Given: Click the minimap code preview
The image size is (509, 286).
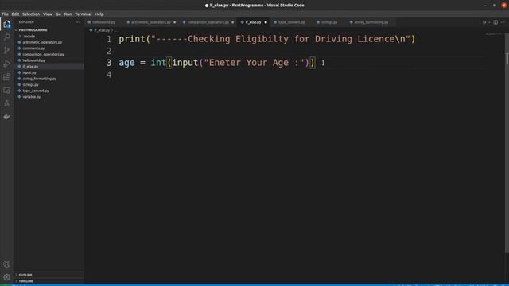Looking at the screenshot, I should click(494, 33).
